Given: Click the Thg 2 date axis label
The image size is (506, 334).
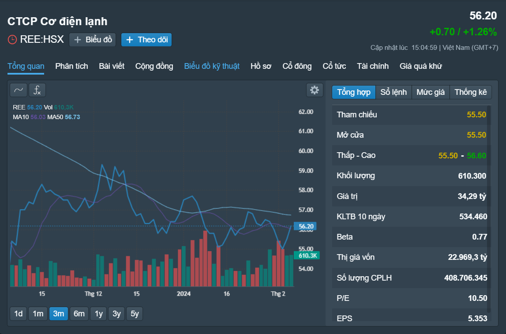Looking at the screenshot, I should (278, 294).
